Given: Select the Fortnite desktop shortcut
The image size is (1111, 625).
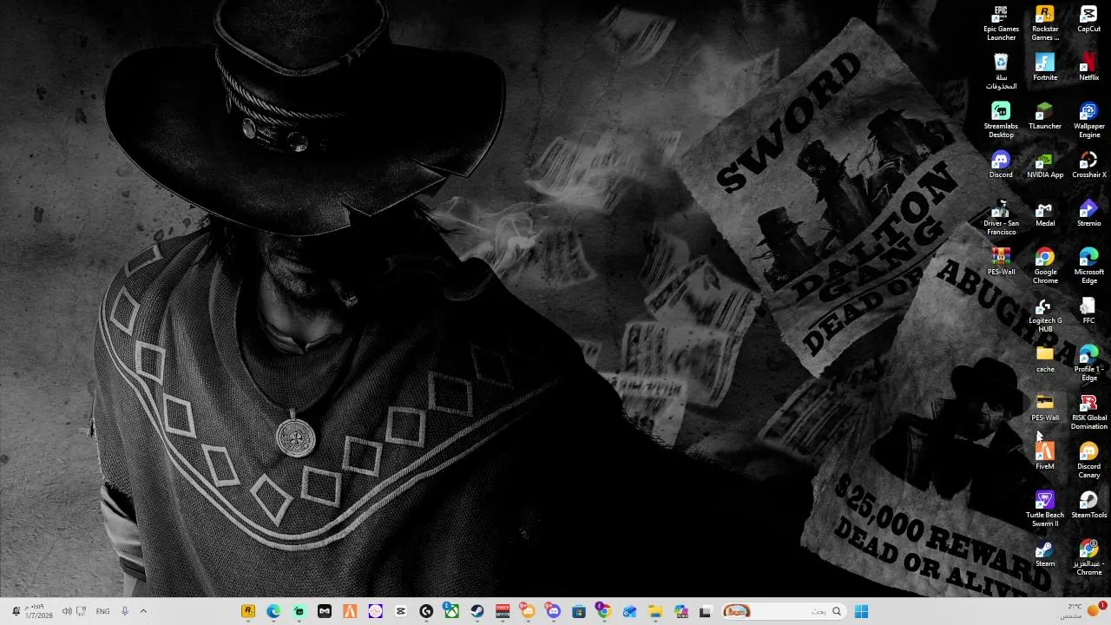Looking at the screenshot, I should (x=1045, y=68).
